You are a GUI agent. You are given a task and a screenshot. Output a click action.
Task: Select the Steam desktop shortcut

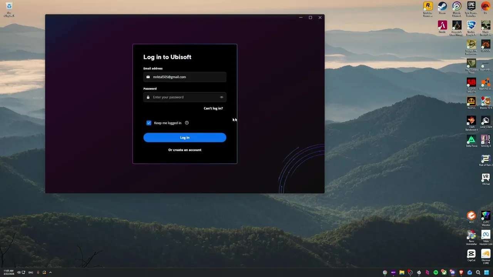(x=442, y=8)
